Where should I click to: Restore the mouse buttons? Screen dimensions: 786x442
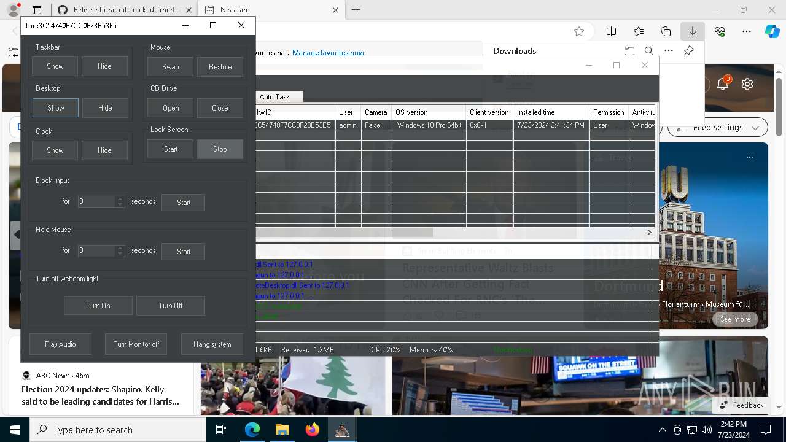220,67
